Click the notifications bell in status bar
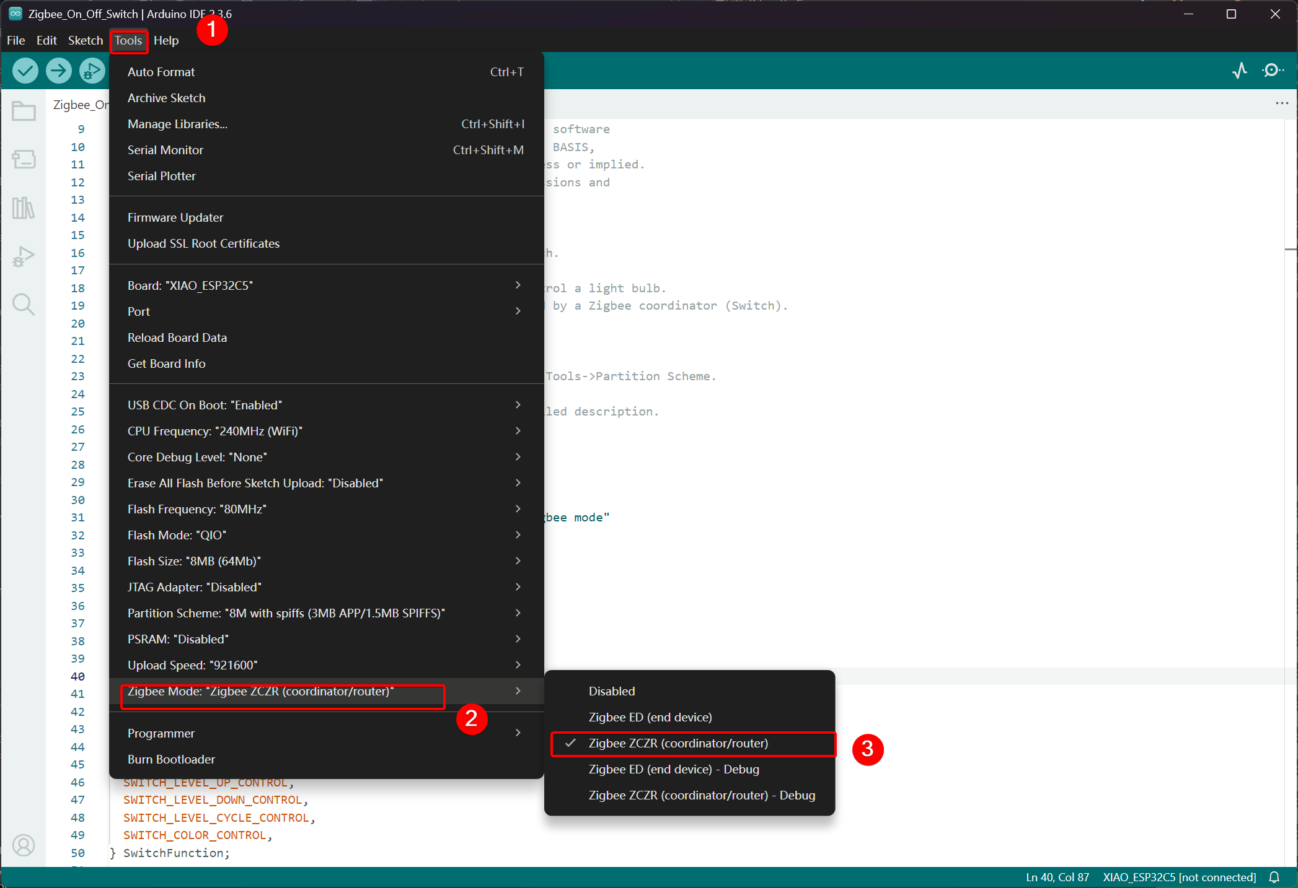 (x=1274, y=877)
